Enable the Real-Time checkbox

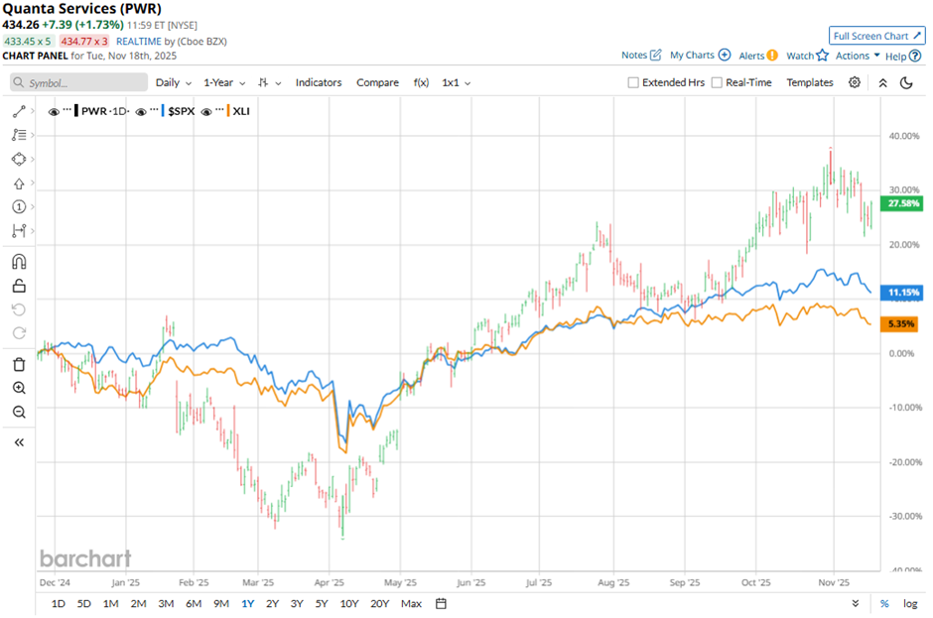tap(717, 82)
